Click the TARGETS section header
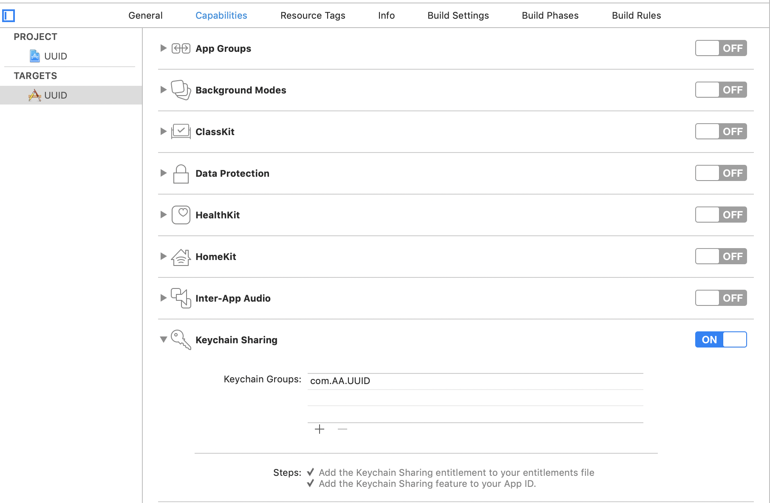Viewport: 770px width, 503px height. point(35,76)
